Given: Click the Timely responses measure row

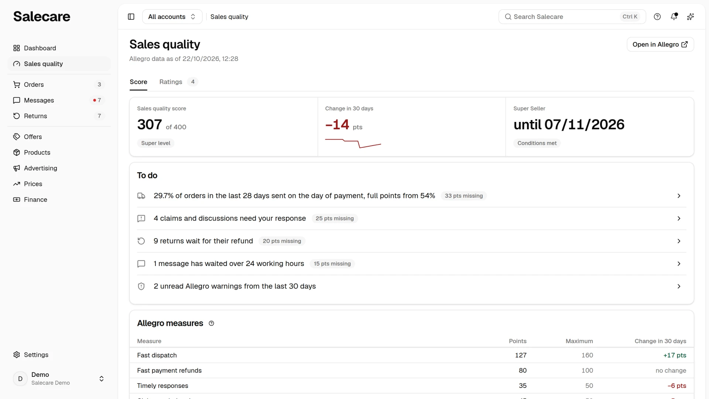Looking at the screenshot, I should coord(412,386).
